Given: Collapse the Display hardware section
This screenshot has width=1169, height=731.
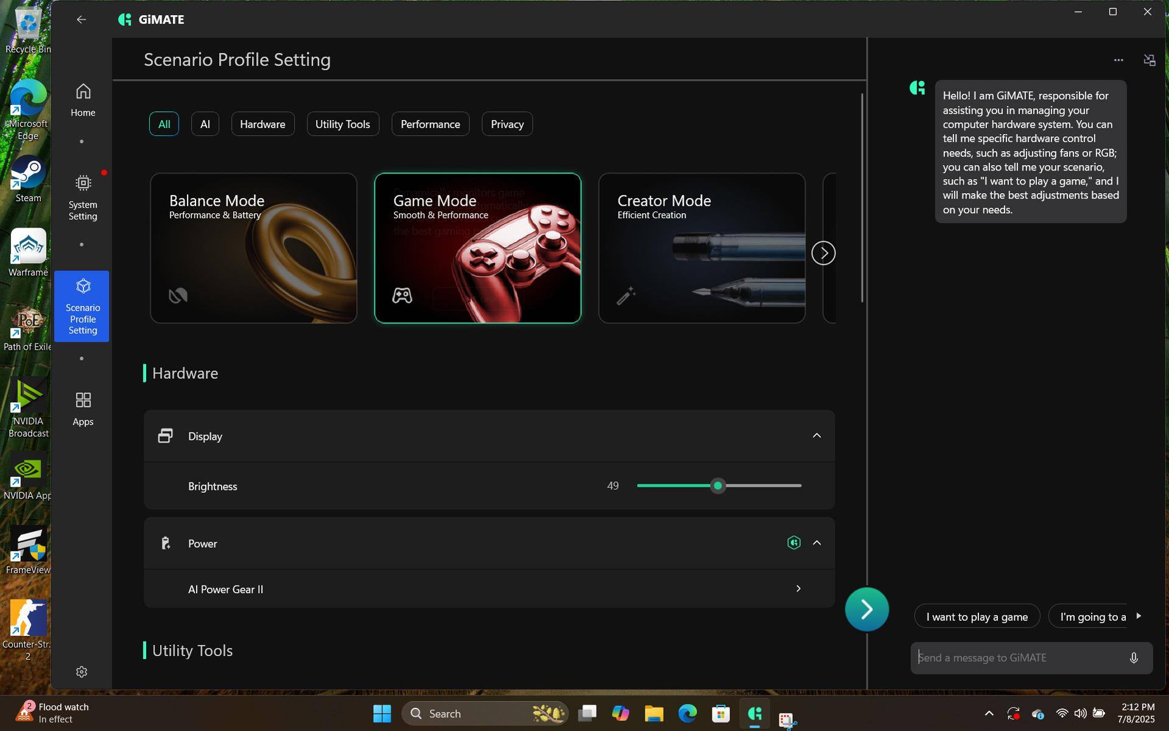Looking at the screenshot, I should 816,436.
